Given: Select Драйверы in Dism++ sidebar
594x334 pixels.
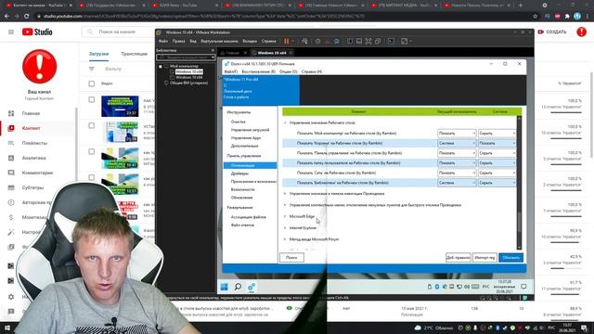Looking at the screenshot, I should [239, 173].
